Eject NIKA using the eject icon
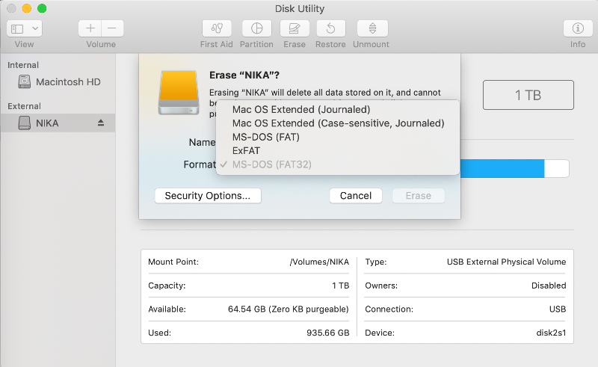The width and height of the screenshot is (598, 367). [x=101, y=123]
